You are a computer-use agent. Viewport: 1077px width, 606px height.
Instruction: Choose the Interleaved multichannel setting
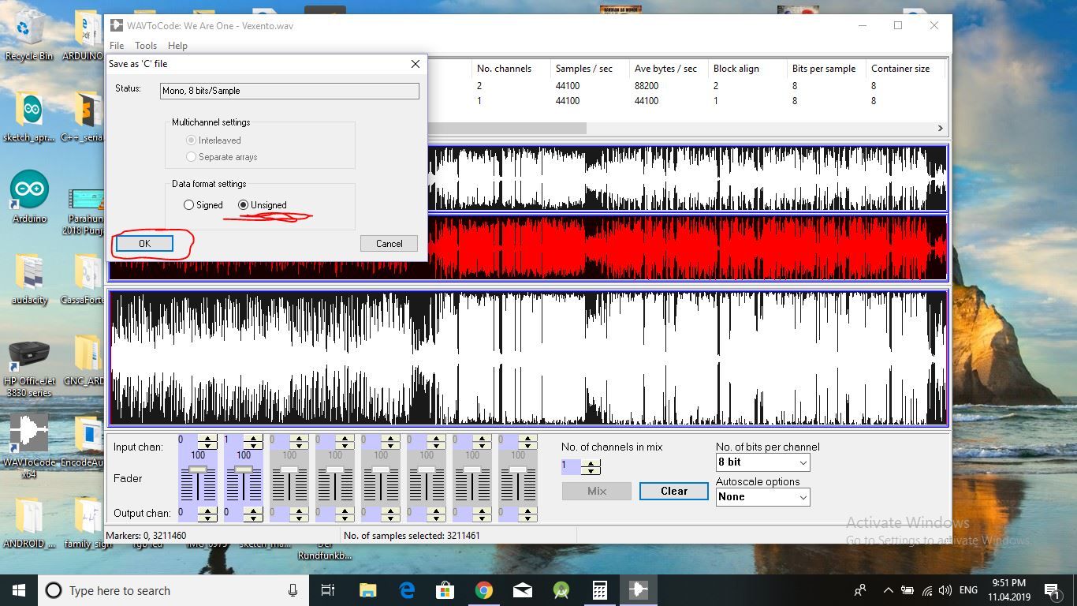coord(190,140)
